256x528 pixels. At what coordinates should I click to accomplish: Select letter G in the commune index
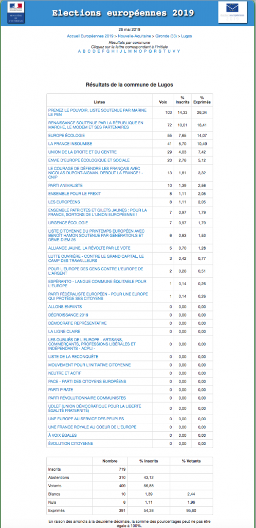click(x=108, y=51)
